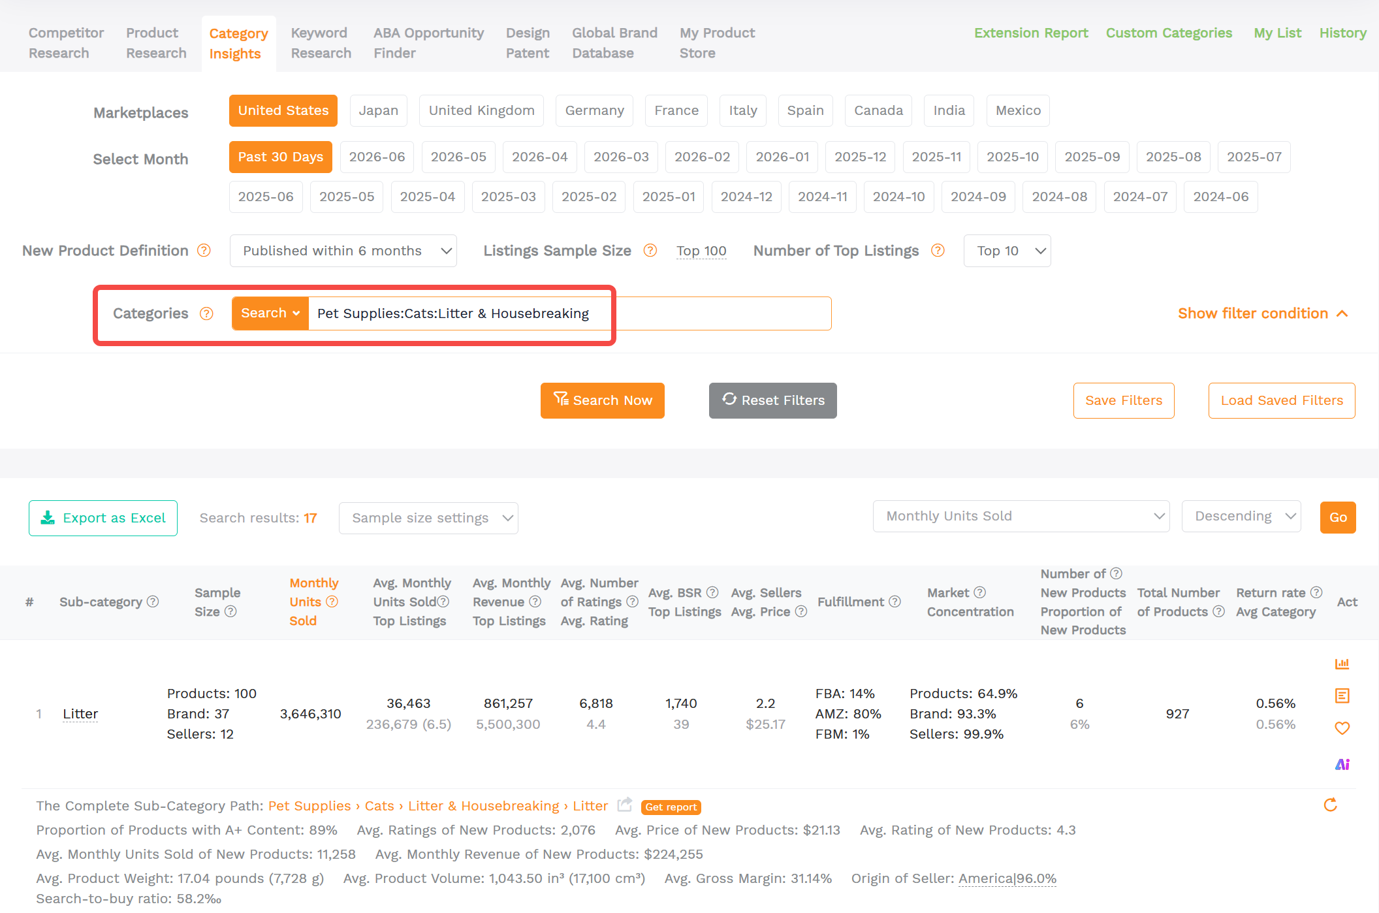1379x913 pixels.
Task: Open My Product Store tab
Action: [x=717, y=42]
